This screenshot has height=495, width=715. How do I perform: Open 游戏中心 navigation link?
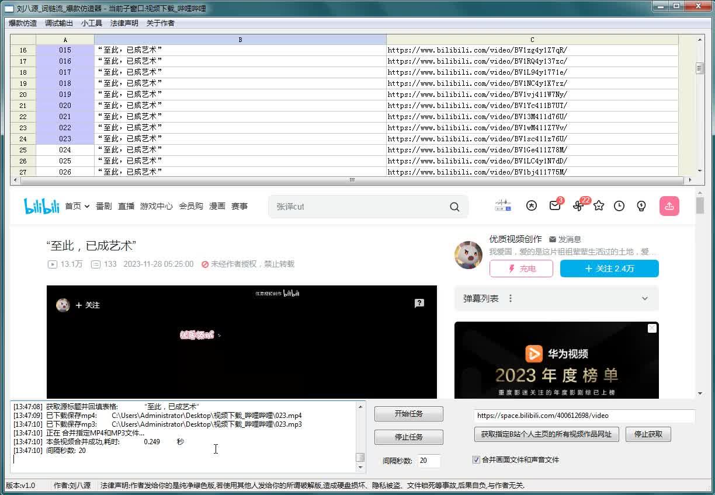tap(157, 206)
